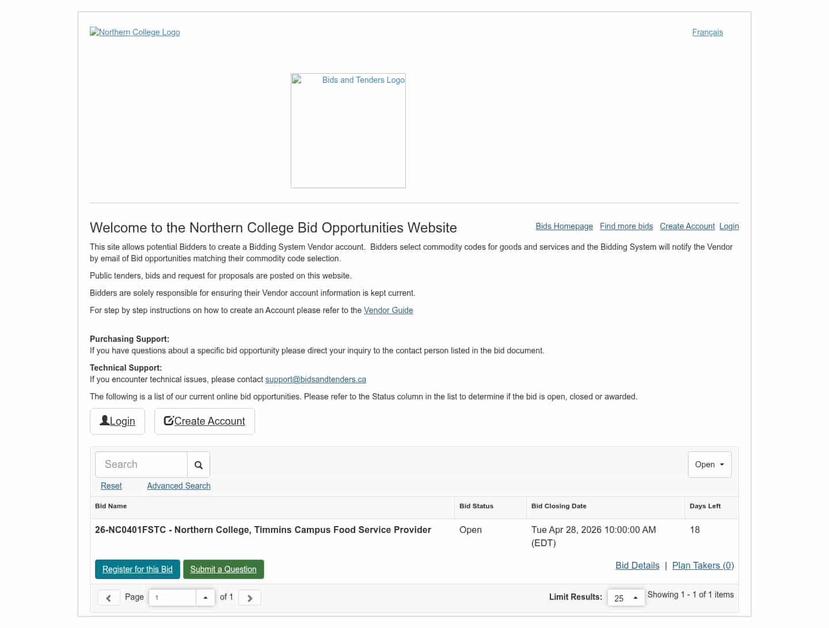Image resolution: width=829 pixels, height=628 pixels.
Task: Click the Purchasing Support heading
Action: (130, 339)
